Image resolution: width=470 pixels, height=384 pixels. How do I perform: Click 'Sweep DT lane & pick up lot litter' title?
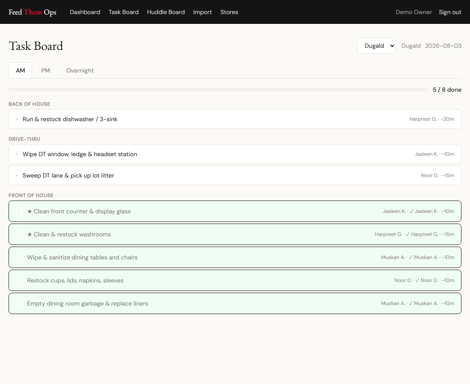pos(68,175)
